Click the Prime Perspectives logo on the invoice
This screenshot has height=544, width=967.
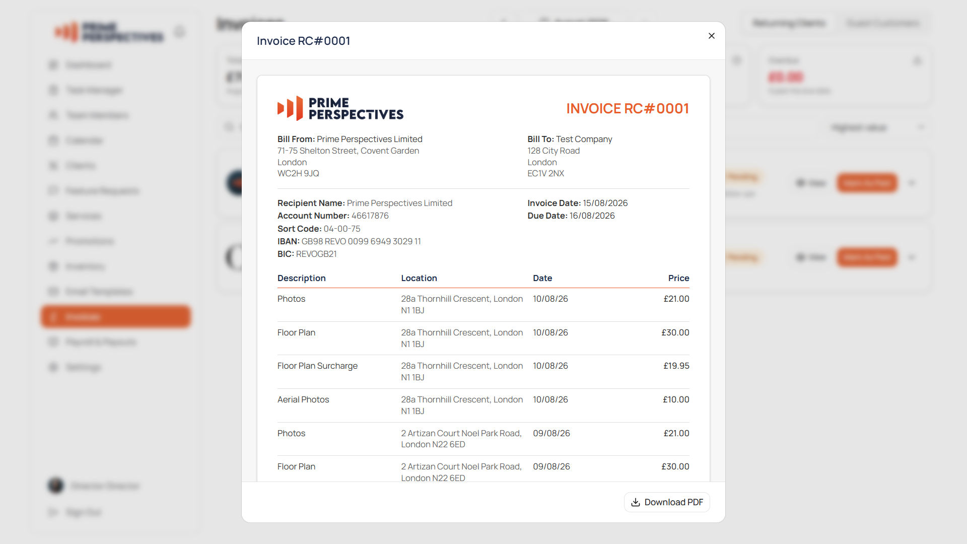(340, 108)
